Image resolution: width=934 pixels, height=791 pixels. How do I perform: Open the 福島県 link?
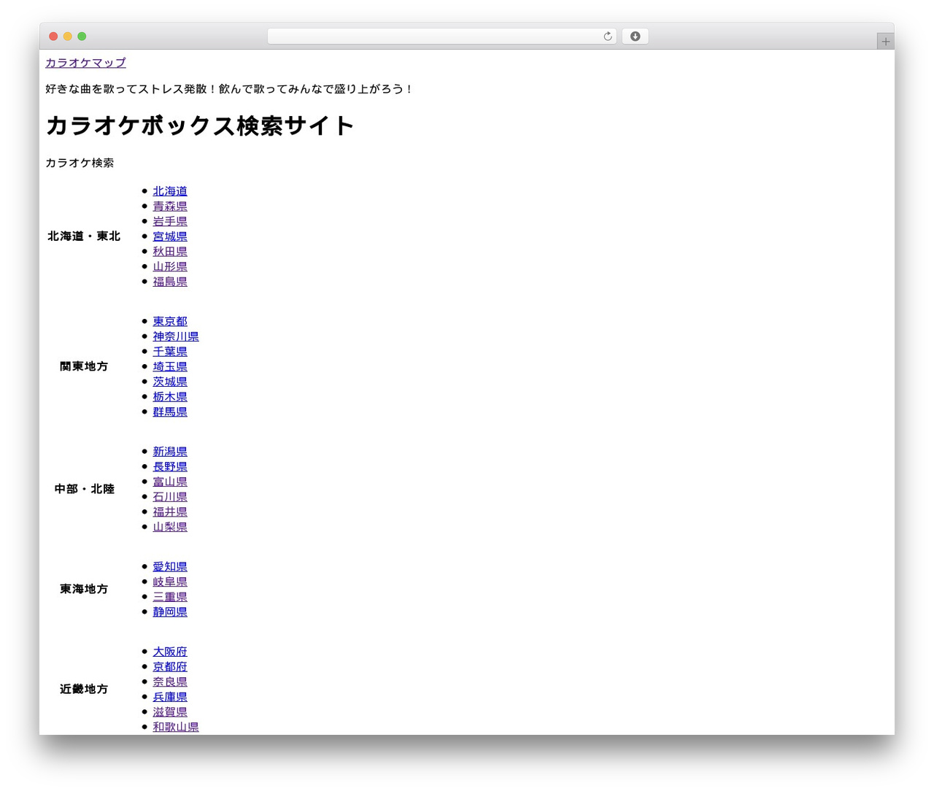pyautogui.click(x=170, y=282)
